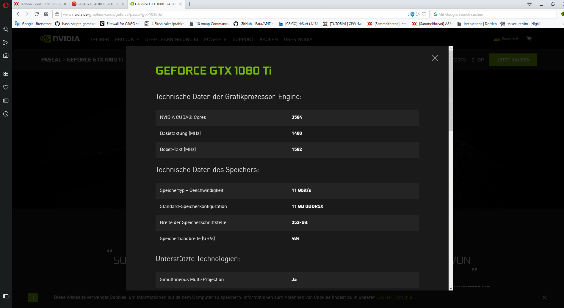
Task: Open the PC SPIELE menu
Action: (215, 40)
